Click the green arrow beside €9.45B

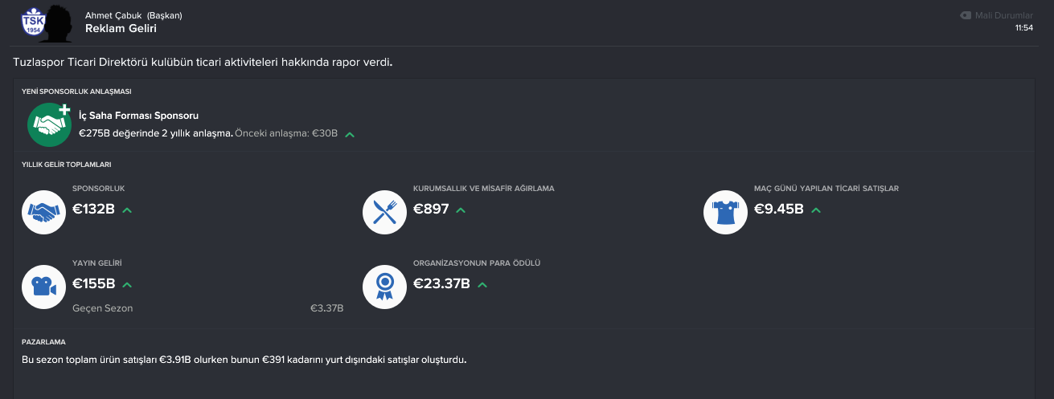coord(816,210)
